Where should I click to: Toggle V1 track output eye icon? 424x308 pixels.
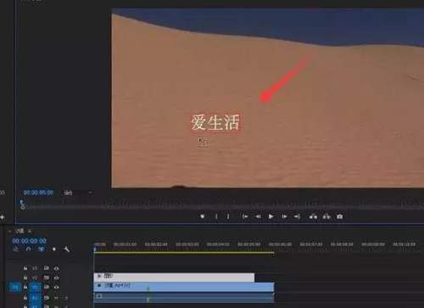coord(56,288)
